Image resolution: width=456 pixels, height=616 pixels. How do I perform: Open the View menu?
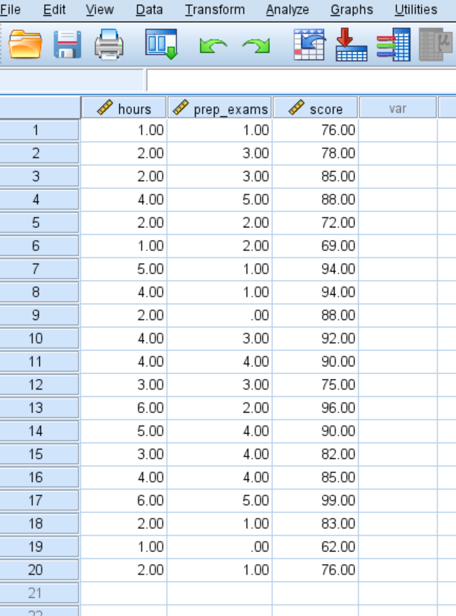[x=100, y=10]
